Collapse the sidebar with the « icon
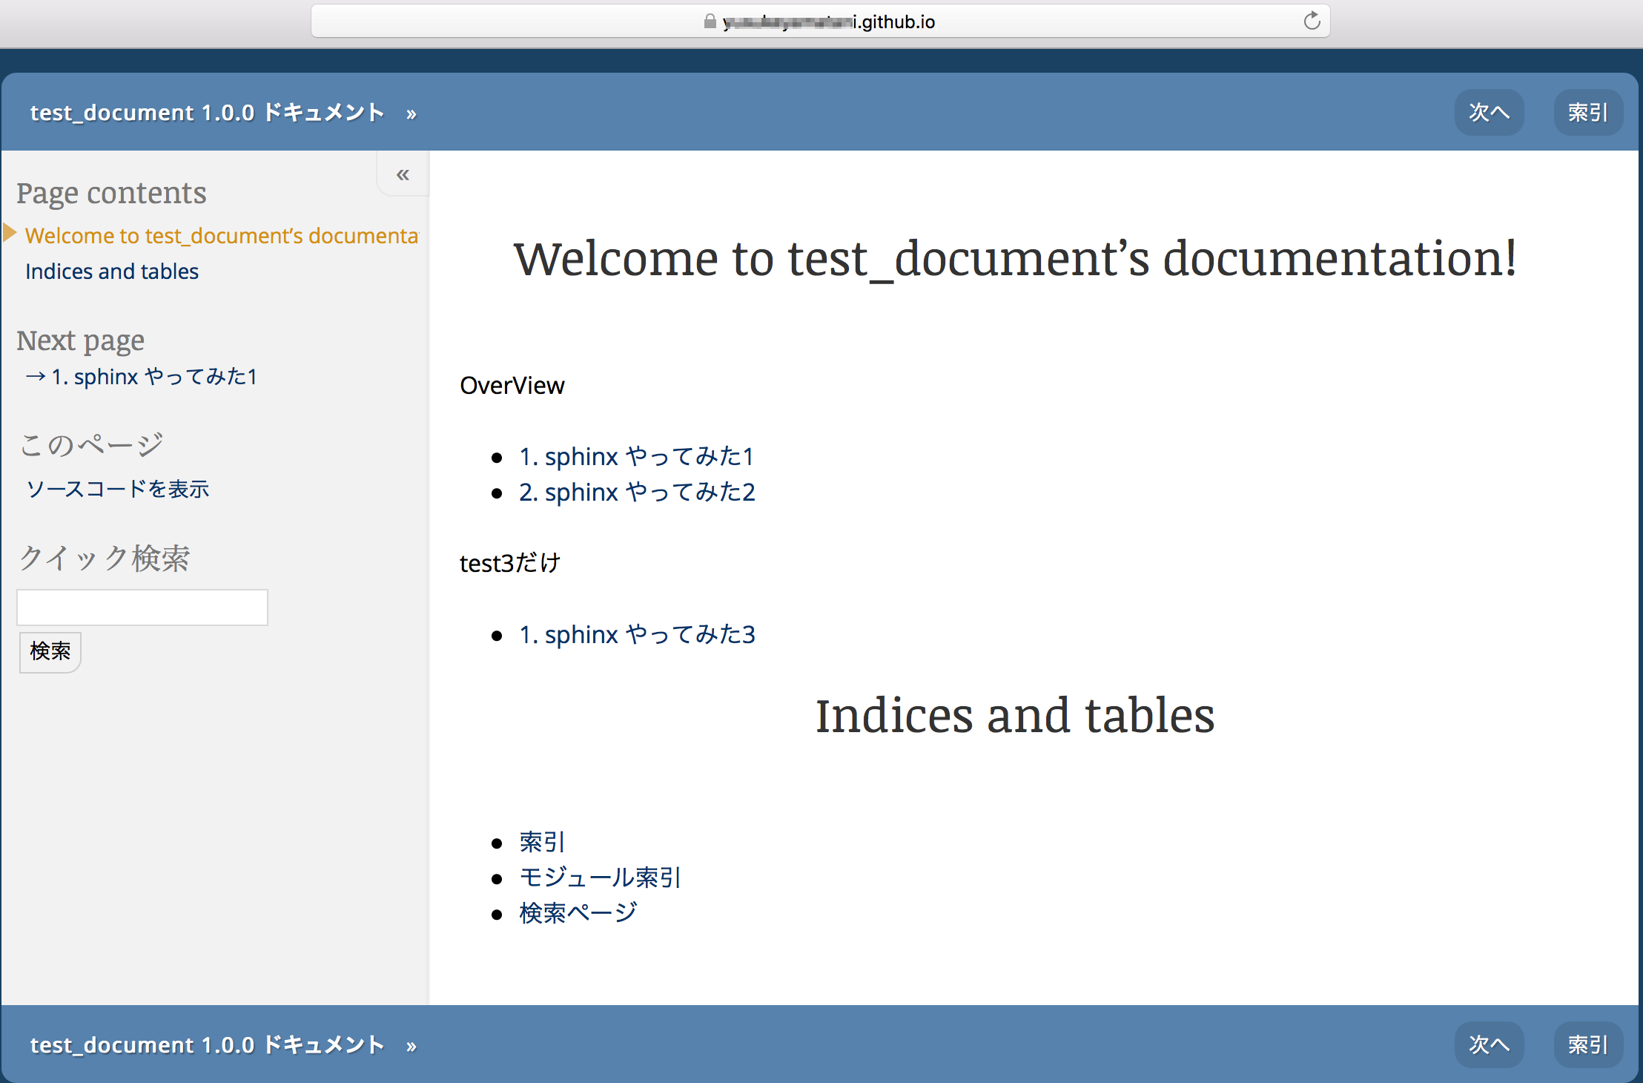Image resolution: width=1643 pixels, height=1083 pixels. 403,174
